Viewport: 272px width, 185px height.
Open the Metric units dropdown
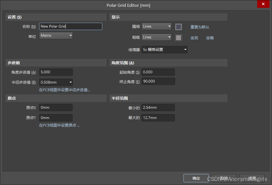click(x=56, y=36)
